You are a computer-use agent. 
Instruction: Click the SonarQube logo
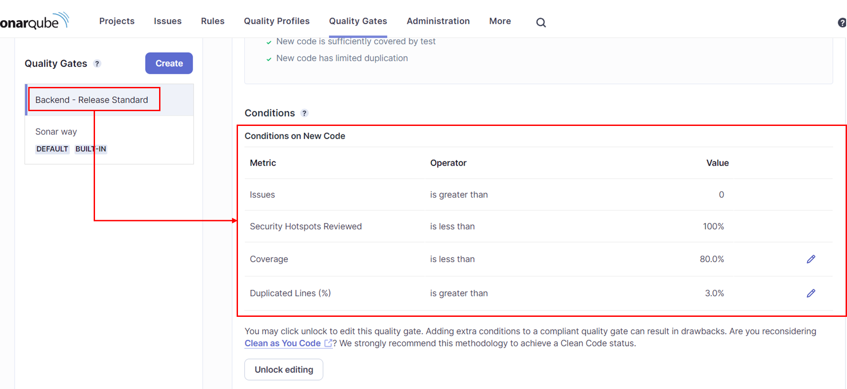(35, 21)
